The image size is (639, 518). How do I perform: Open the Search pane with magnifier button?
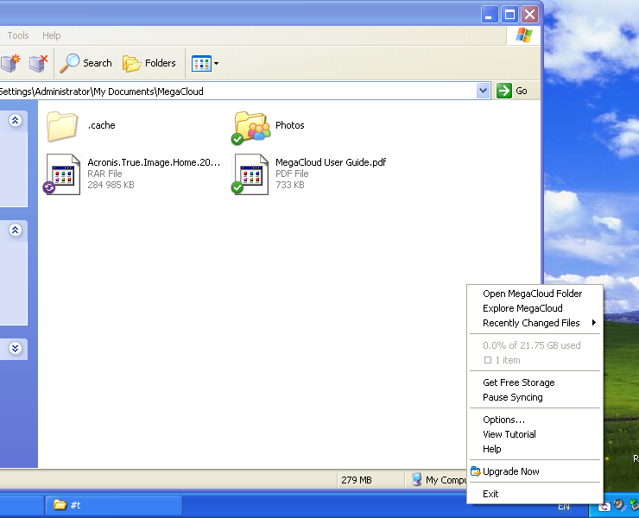[x=86, y=63]
